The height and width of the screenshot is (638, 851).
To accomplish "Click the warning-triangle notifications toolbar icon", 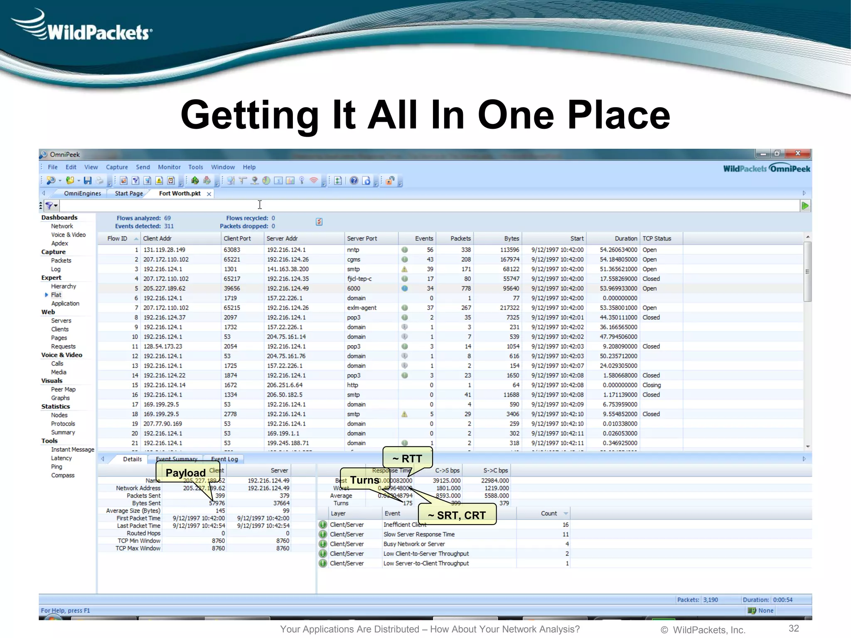I will point(159,180).
